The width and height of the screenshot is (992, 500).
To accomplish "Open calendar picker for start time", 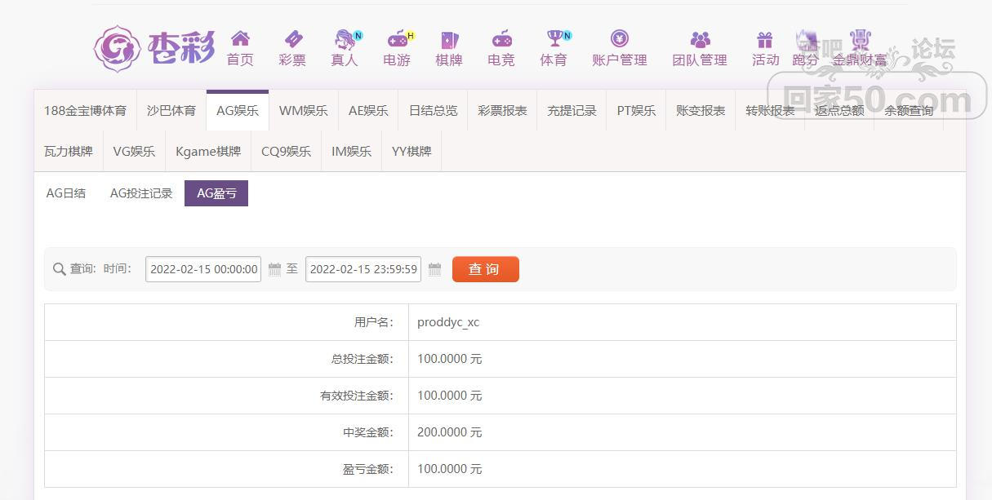I will point(275,269).
